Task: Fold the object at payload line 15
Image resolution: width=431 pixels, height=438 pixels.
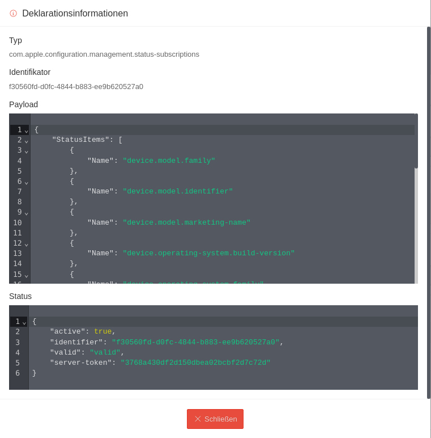Action: click(26, 275)
